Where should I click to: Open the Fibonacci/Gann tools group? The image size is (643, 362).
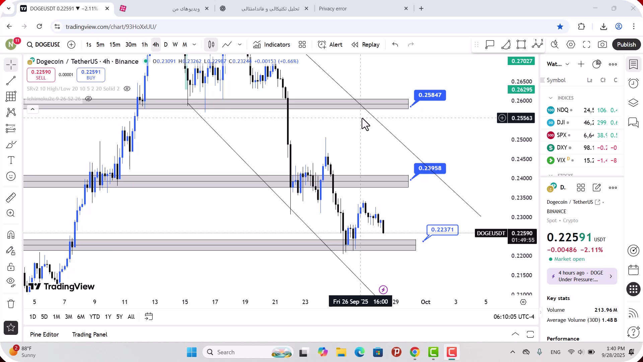tap(11, 97)
